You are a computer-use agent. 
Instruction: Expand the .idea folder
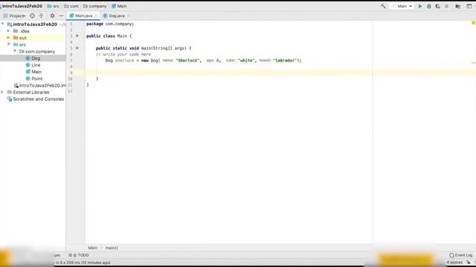8,31
